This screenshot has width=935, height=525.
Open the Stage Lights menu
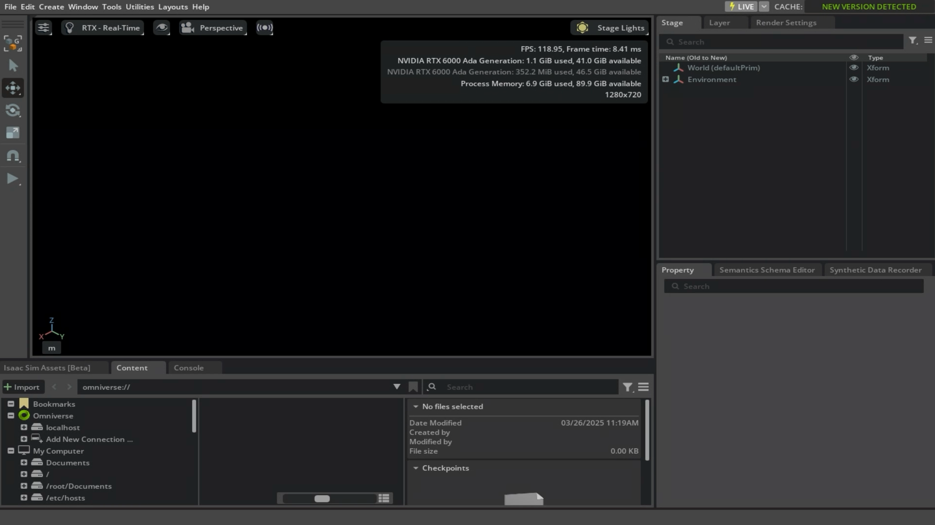point(609,28)
